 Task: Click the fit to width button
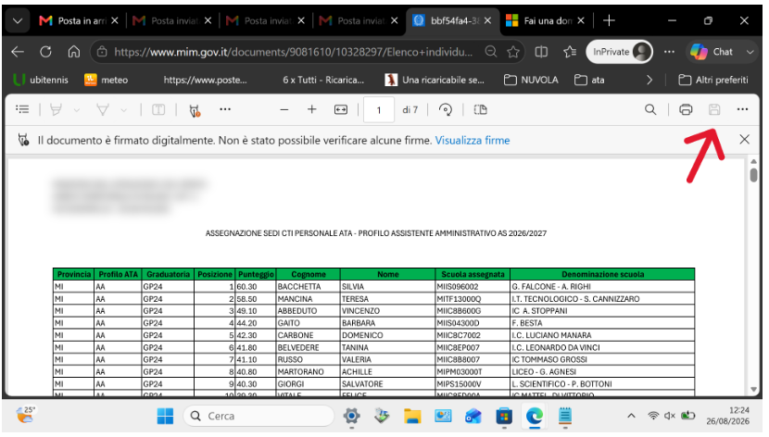341,110
